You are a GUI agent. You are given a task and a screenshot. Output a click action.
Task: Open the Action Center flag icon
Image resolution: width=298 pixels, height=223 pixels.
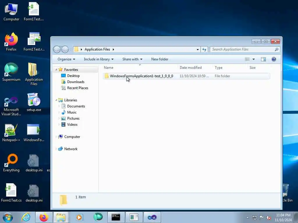[262, 218]
